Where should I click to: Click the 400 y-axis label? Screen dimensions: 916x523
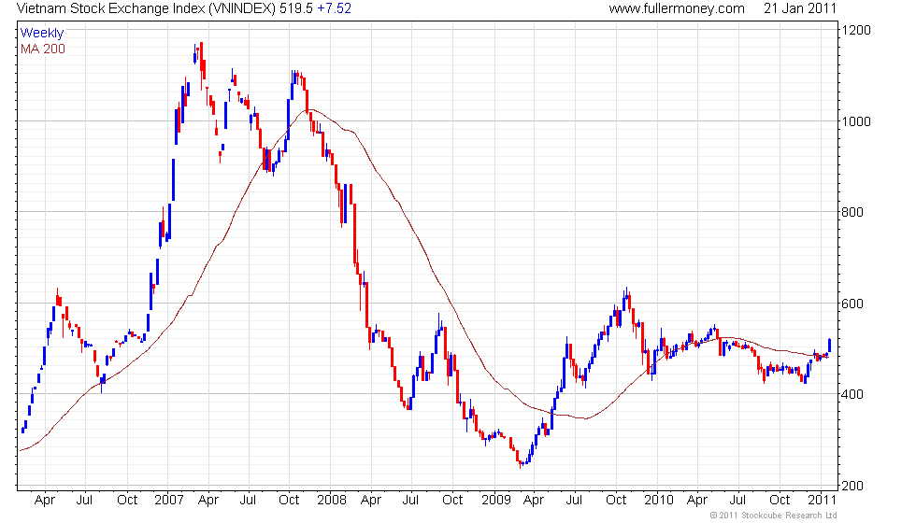coord(852,394)
